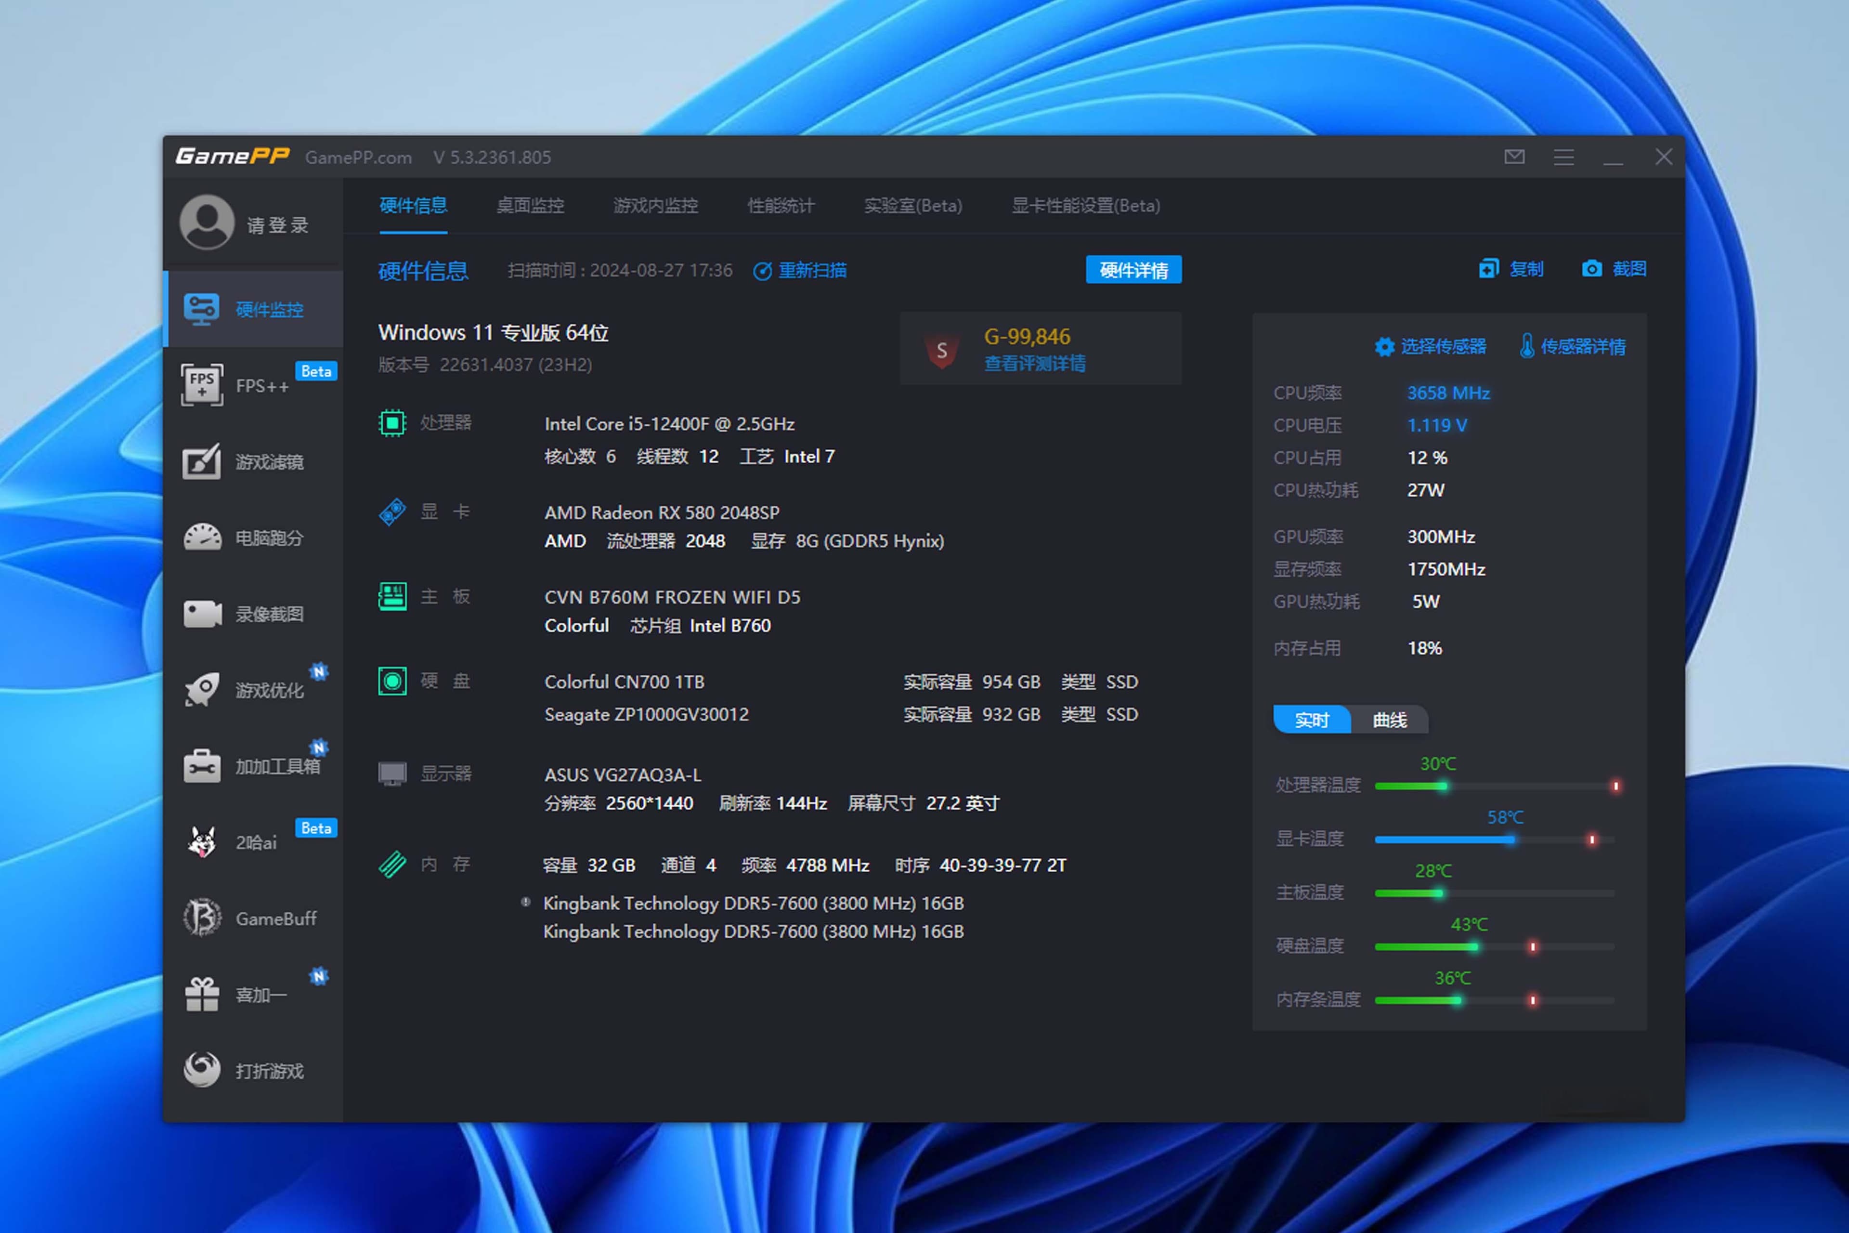Open the 打折游戏 discount games icon
Screen dimensions: 1849x1233
coord(202,1070)
